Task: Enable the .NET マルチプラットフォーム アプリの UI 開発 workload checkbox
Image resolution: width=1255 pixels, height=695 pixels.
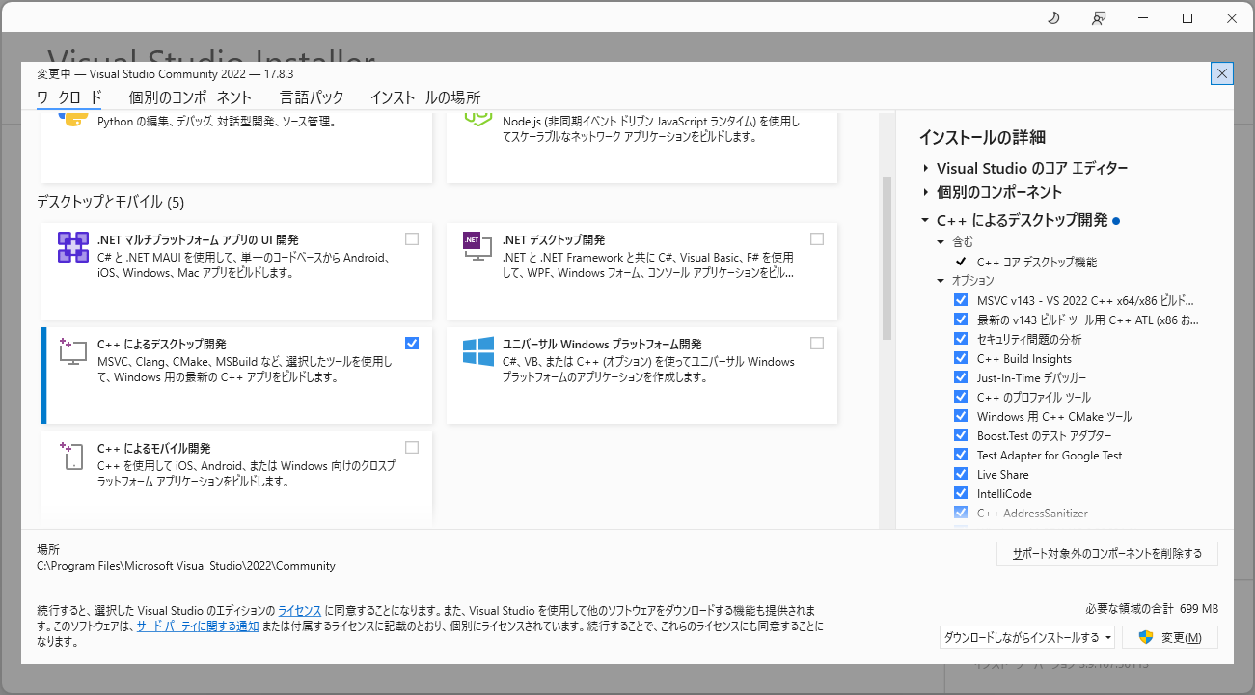Action: click(x=412, y=238)
